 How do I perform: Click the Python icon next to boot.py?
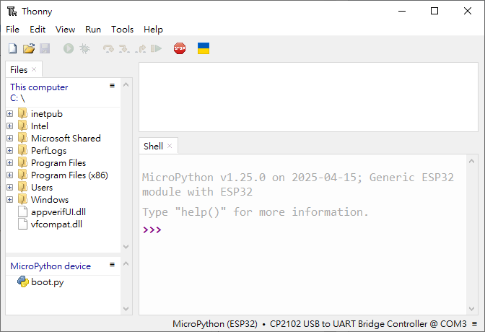[23, 281]
